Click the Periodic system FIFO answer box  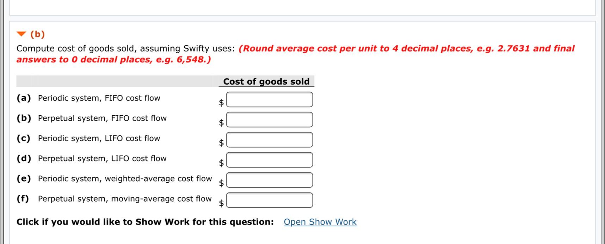point(270,99)
